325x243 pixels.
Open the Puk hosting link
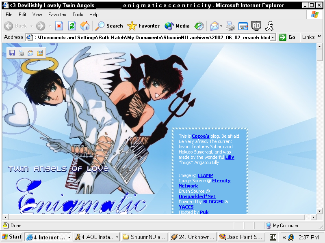[x=204, y=212]
